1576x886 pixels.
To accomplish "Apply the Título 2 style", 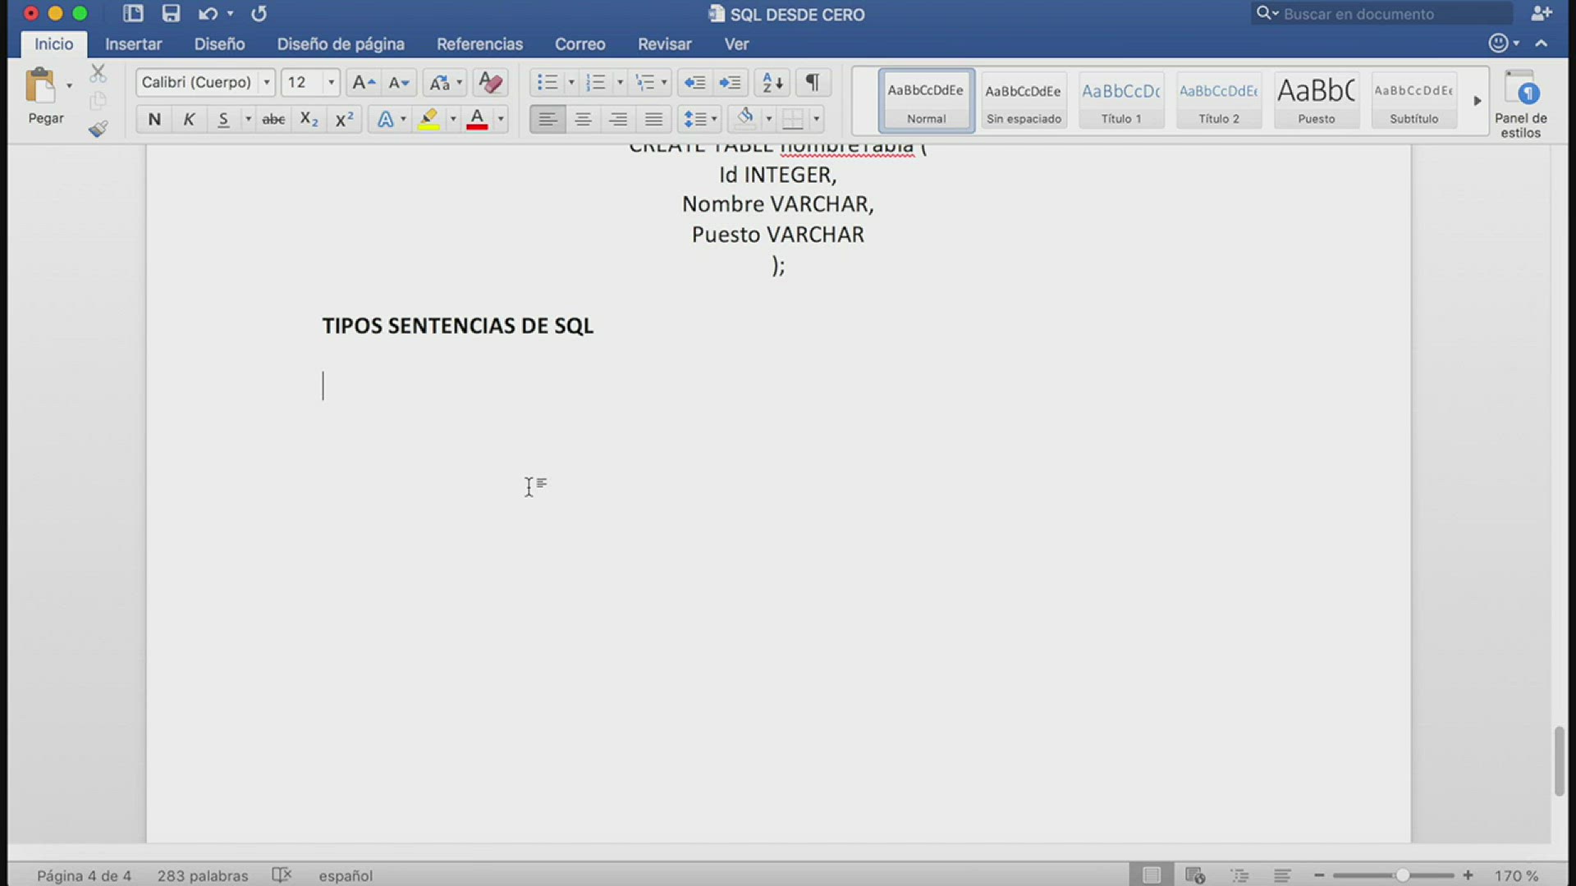I will pos(1218,101).
